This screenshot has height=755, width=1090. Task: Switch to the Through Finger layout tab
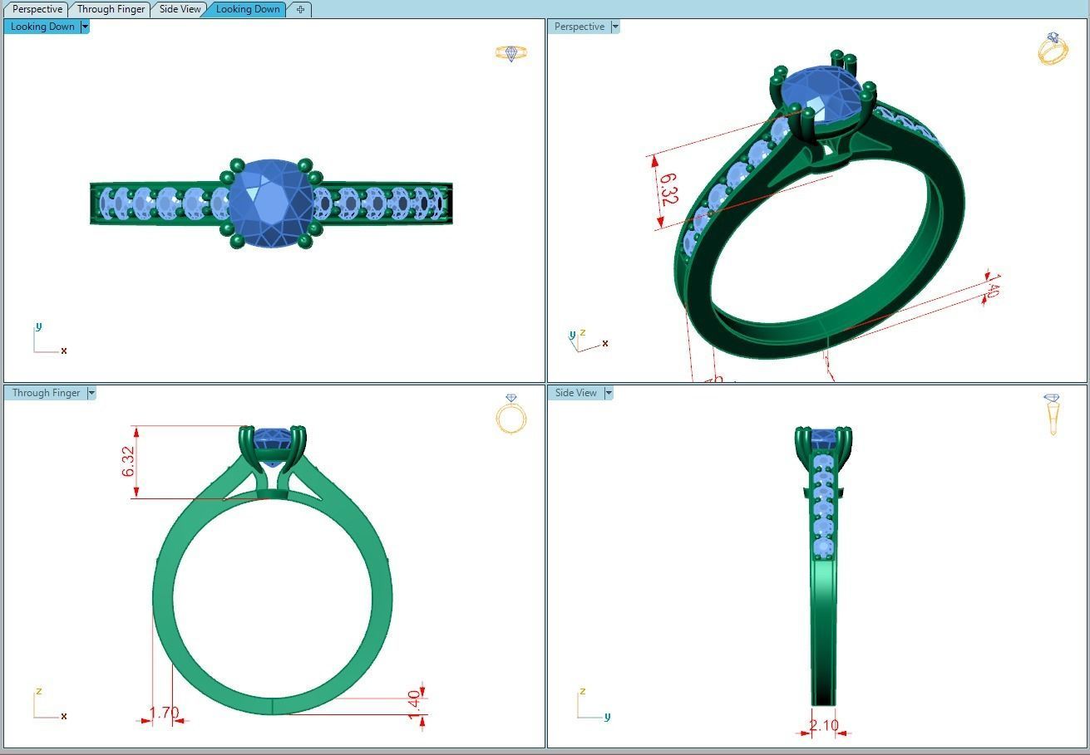point(111,9)
